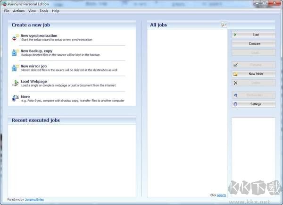Open the File menu
This screenshot has height=205, width=283.
click(7, 11)
